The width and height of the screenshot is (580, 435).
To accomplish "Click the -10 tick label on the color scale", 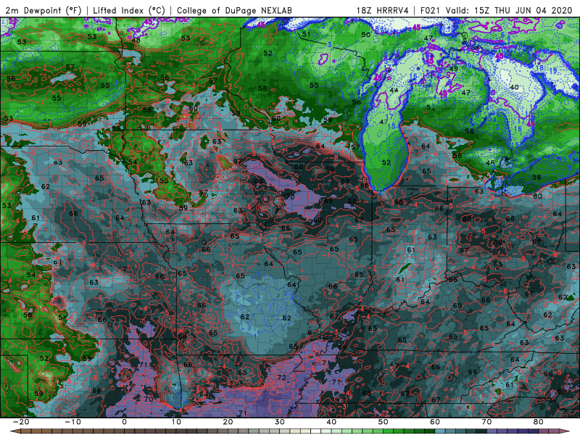I will tap(72, 422).
